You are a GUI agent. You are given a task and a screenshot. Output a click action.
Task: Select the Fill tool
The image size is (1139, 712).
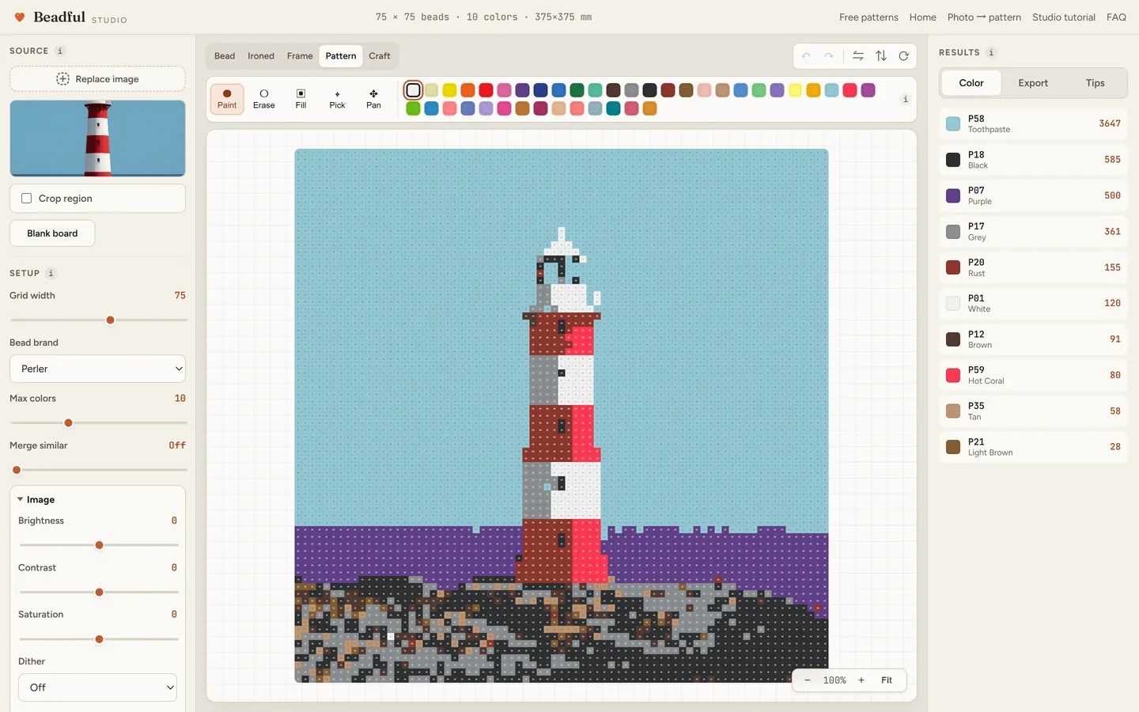[301, 99]
